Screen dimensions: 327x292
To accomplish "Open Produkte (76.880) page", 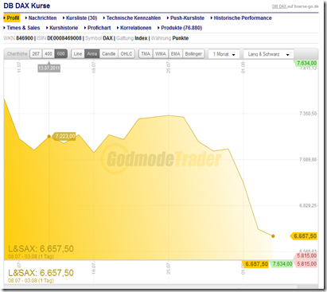I will tap(181, 28).
